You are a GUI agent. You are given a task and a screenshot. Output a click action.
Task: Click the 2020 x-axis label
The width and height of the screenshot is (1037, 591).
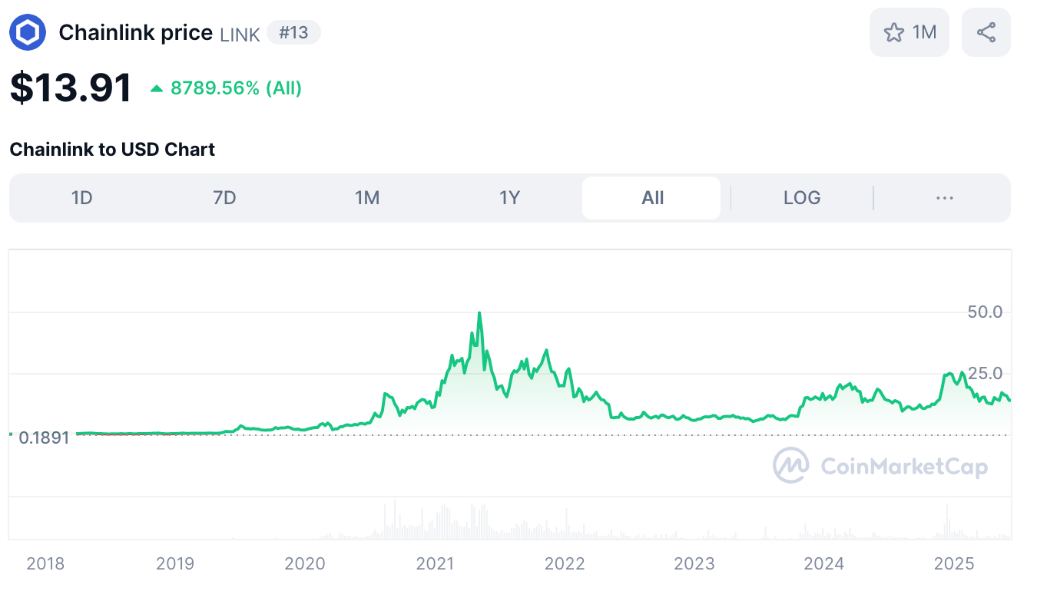pyautogui.click(x=305, y=563)
